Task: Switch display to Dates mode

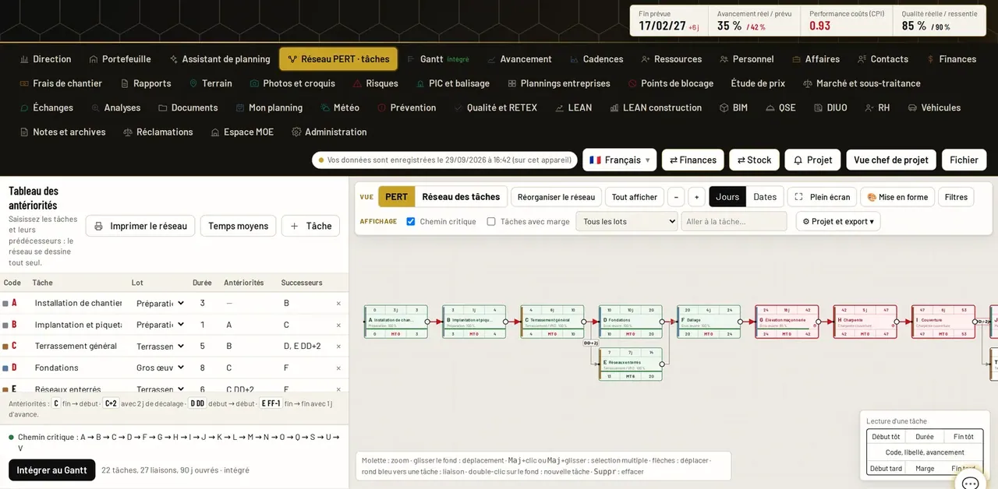Action: [x=765, y=197]
